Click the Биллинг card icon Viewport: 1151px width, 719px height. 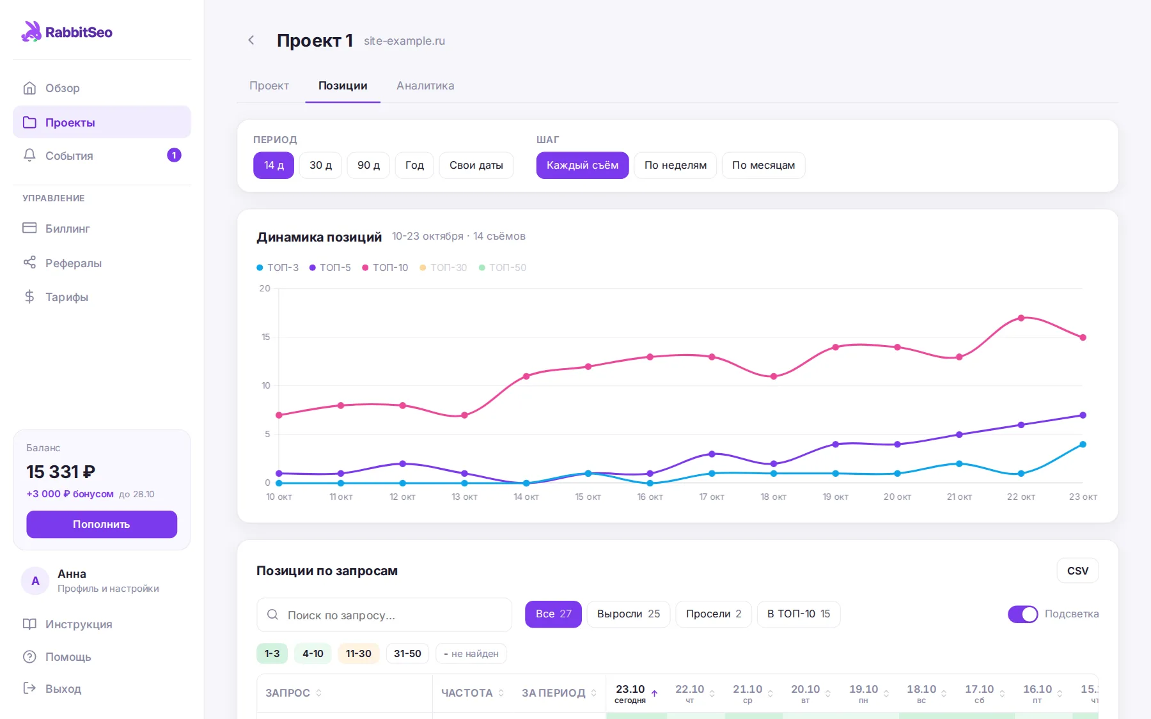29,228
